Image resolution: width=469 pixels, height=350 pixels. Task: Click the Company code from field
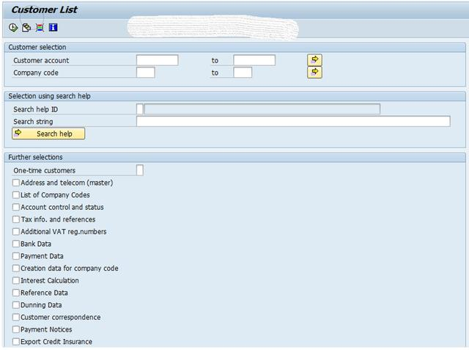coord(146,73)
